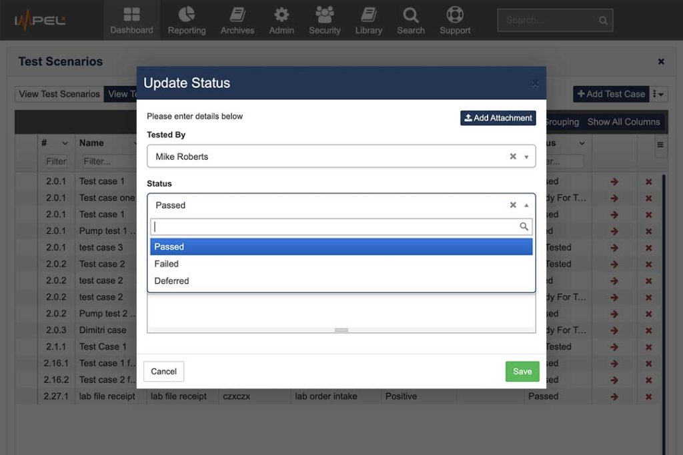Select Failed from the status options
Screen dimensions: 683x455
[166, 264]
